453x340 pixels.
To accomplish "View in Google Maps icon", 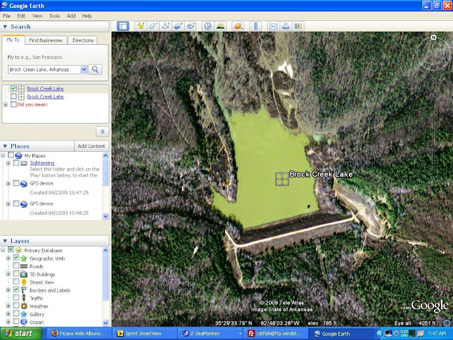I will (298, 26).
